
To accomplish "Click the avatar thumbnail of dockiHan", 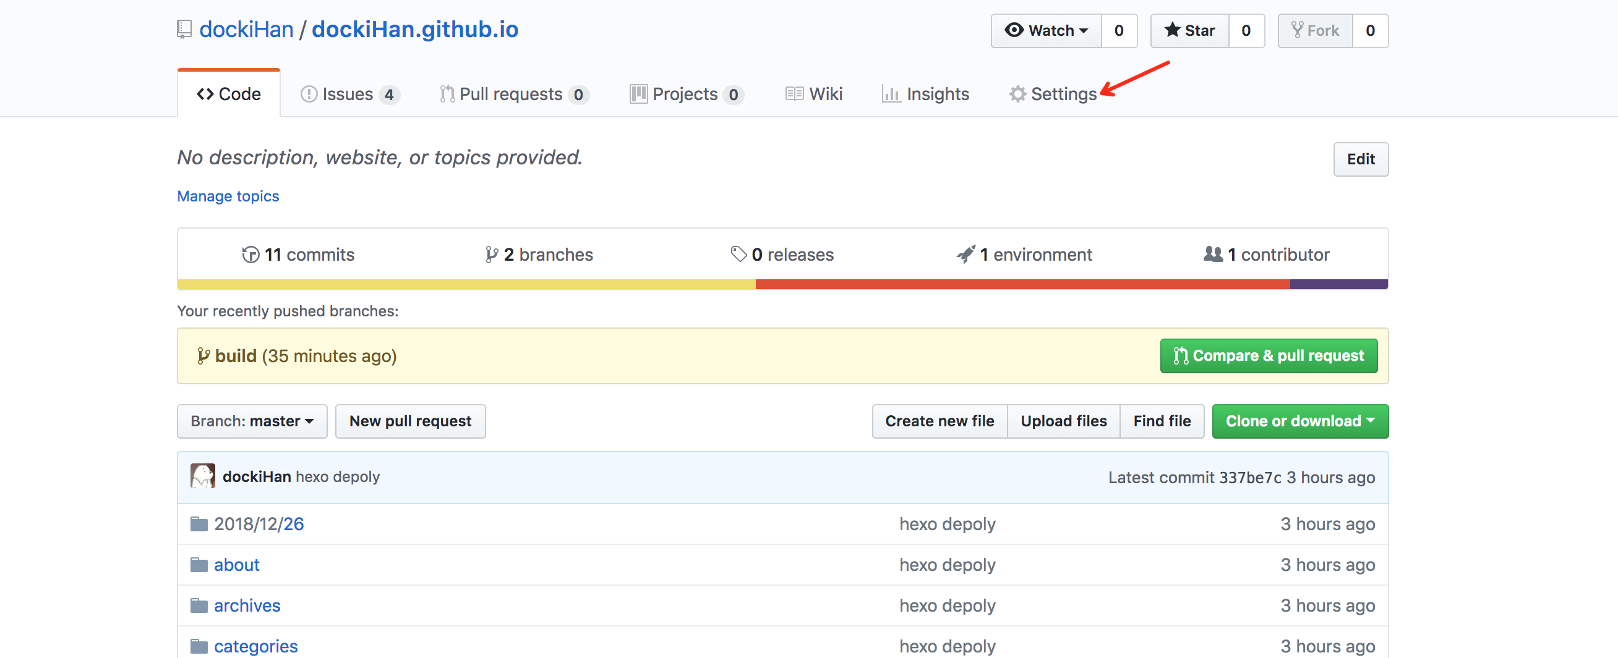I will pos(203,476).
